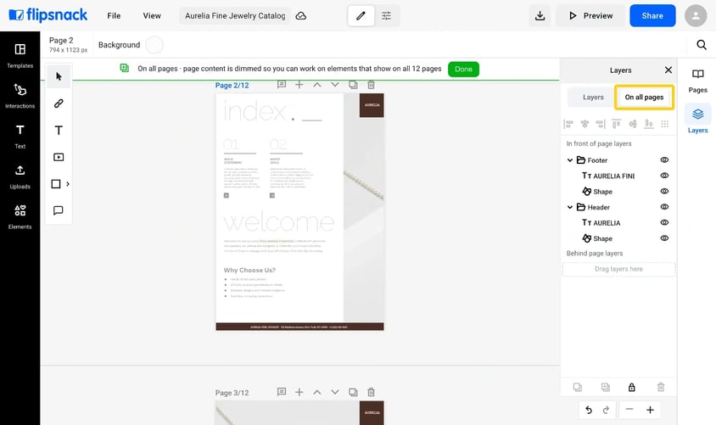The width and height of the screenshot is (716, 425).
Task: Open the Flipsnack logo home link
Action: (x=48, y=15)
